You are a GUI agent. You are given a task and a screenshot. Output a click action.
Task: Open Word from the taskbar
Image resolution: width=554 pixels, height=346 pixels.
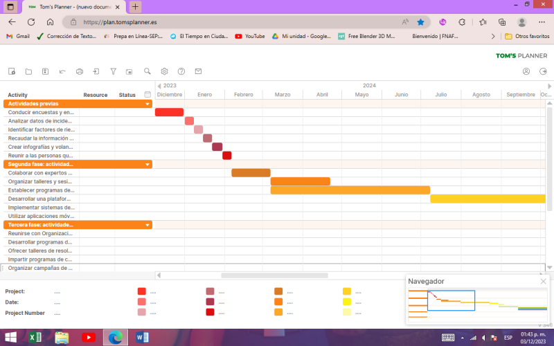pos(142,338)
